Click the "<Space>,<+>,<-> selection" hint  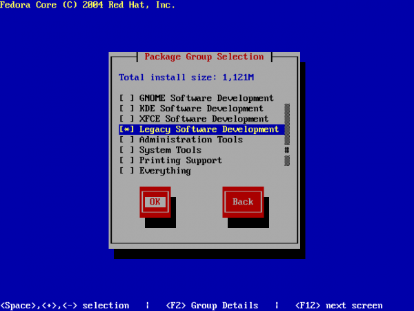coord(65,305)
